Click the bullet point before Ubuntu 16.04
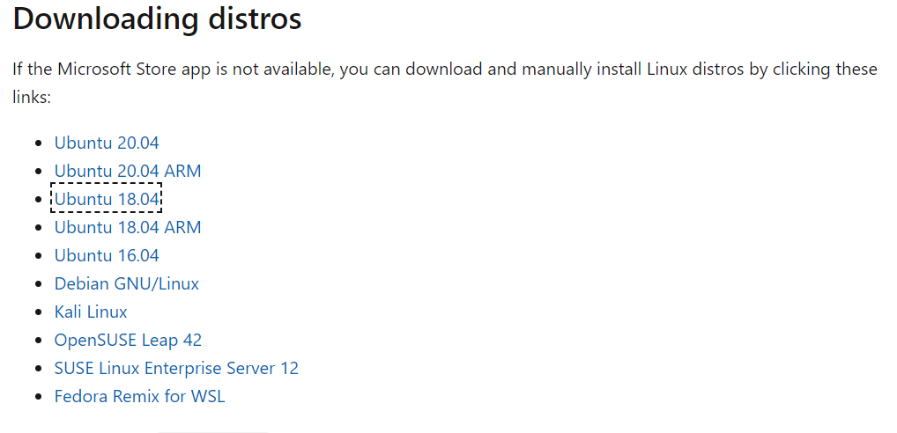The width and height of the screenshot is (897, 433). click(37, 256)
